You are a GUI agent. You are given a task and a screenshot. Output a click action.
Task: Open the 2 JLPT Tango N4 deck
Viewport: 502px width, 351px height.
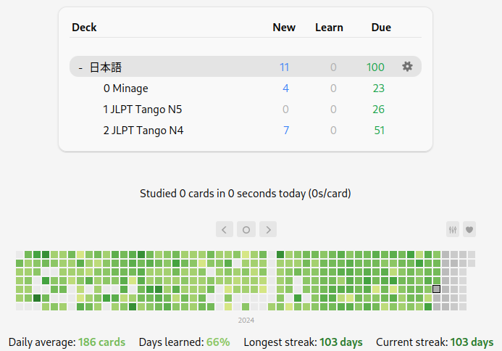pos(143,131)
